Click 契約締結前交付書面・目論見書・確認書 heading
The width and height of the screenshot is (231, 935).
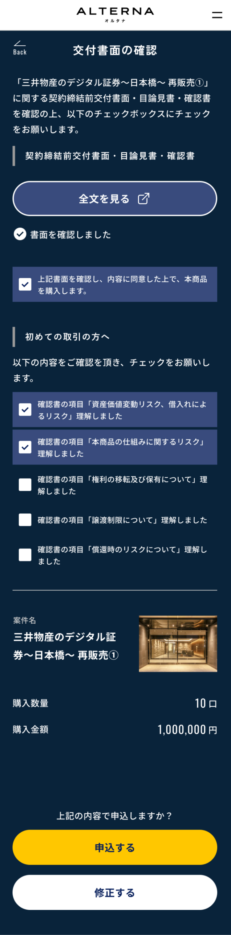[x=110, y=156]
